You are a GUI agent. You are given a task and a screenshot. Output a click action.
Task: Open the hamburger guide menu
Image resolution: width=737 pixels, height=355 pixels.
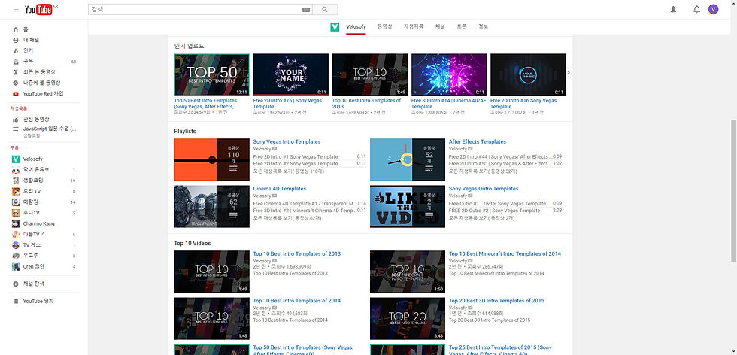[16, 10]
